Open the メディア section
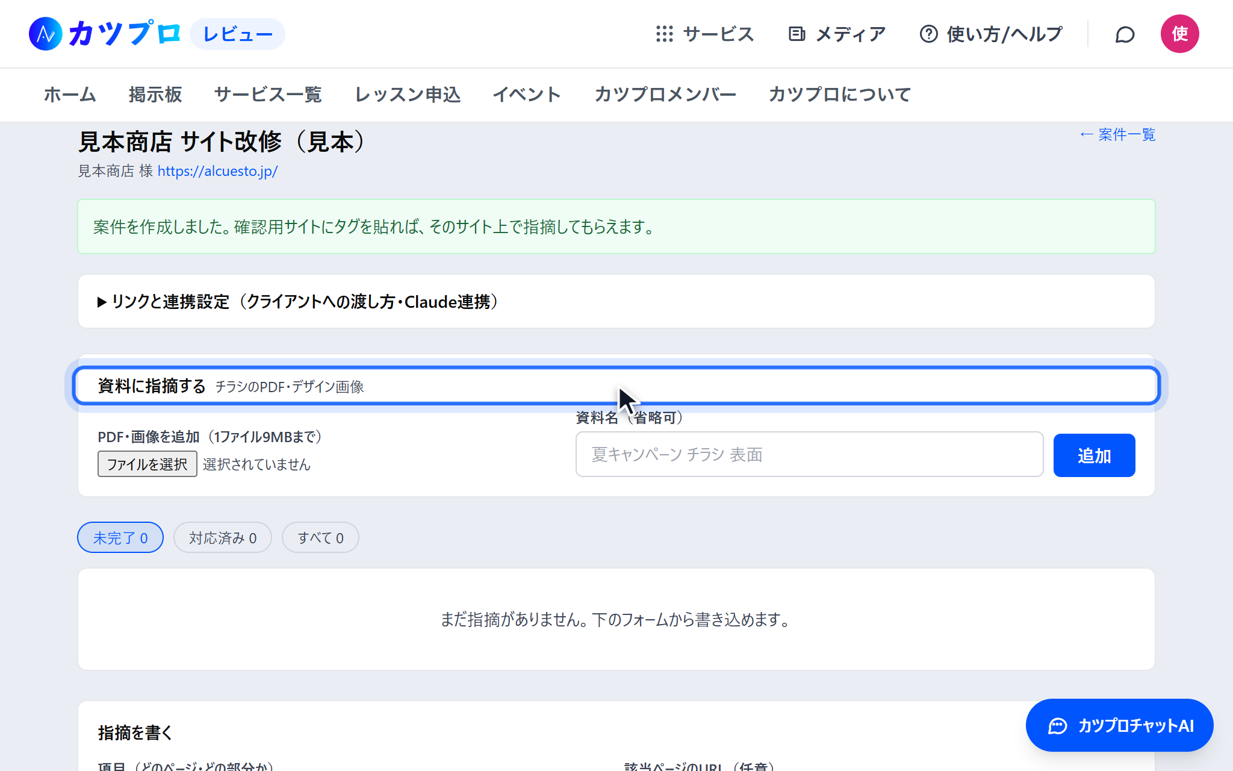 coord(837,34)
